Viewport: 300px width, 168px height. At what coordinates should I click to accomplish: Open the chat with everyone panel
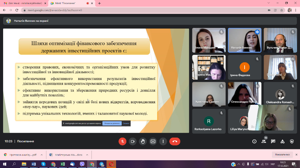(273, 141)
